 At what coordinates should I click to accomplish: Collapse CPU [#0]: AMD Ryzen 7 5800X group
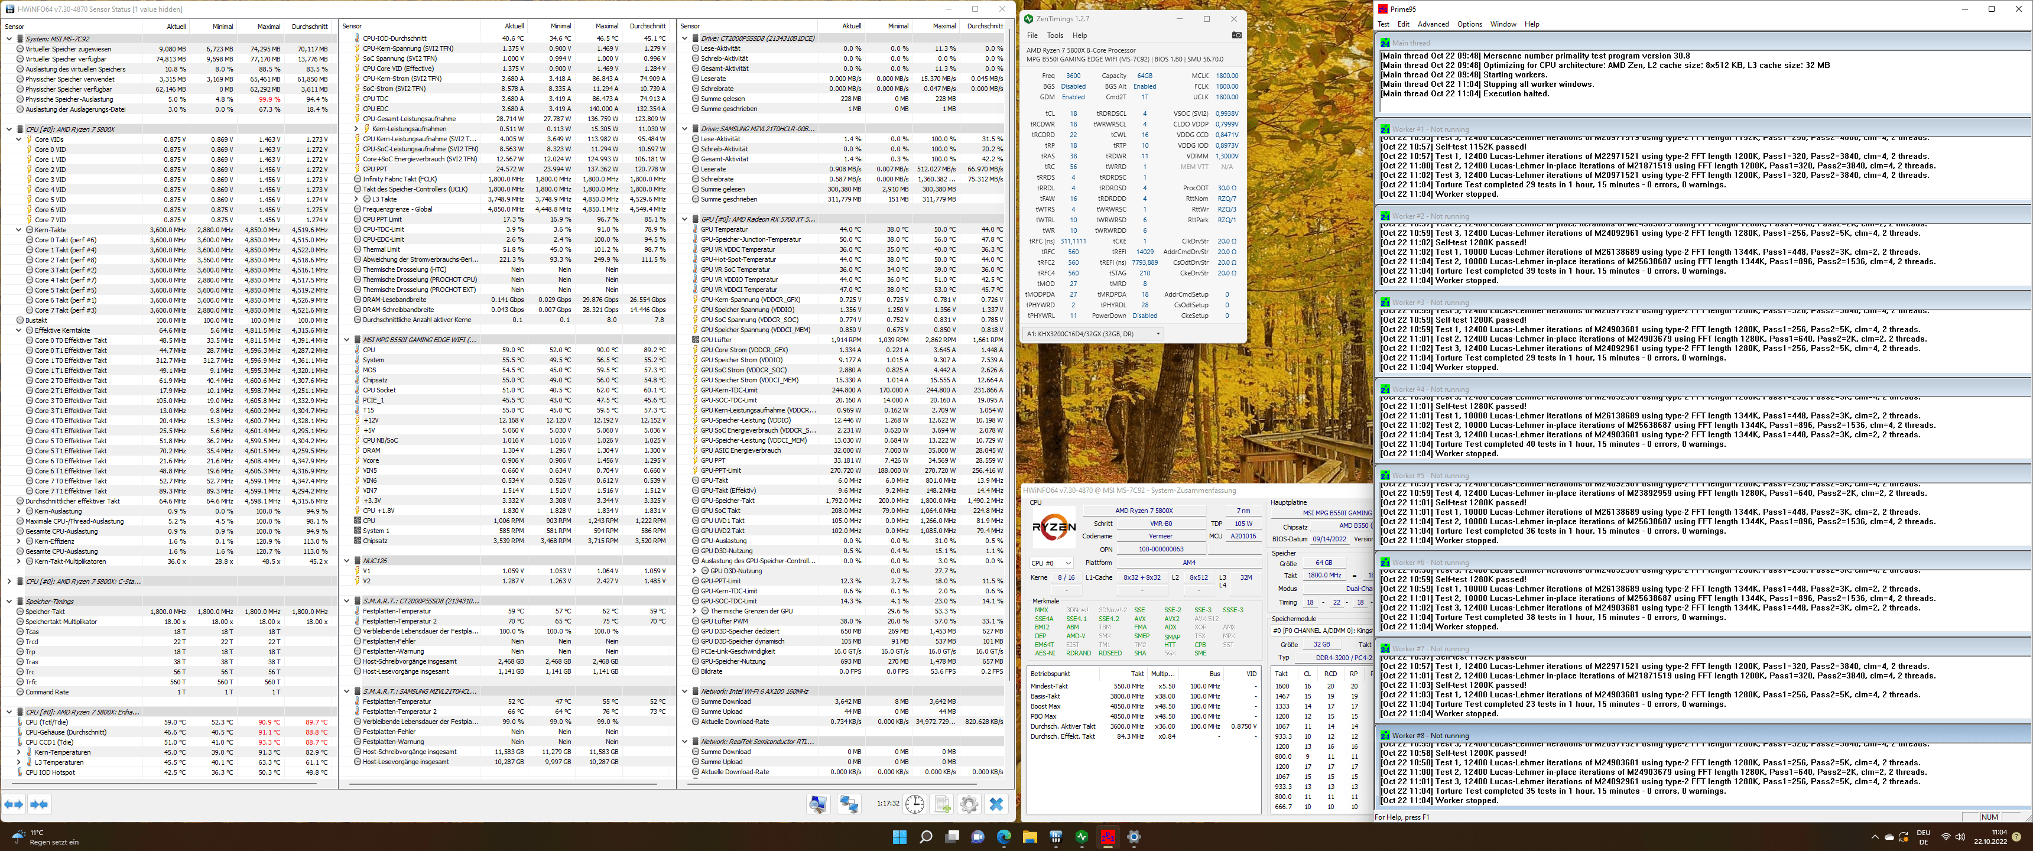(x=9, y=129)
